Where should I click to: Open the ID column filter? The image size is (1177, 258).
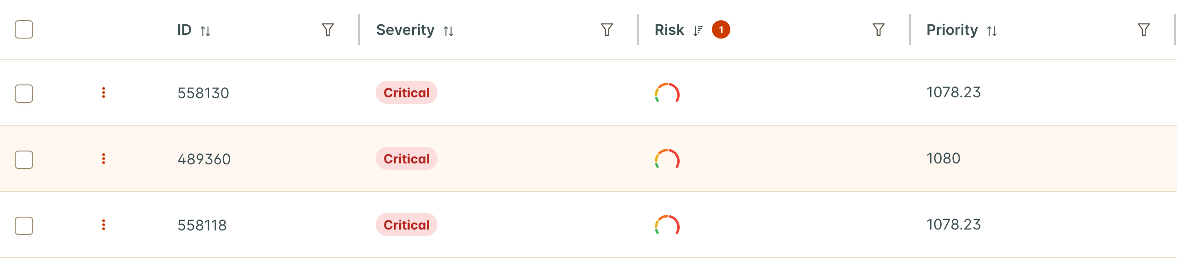tap(327, 30)
